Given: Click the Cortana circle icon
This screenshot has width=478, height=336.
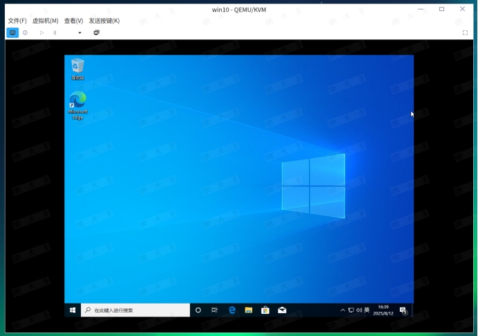Looking at the screenshot, I should point(198,310).
